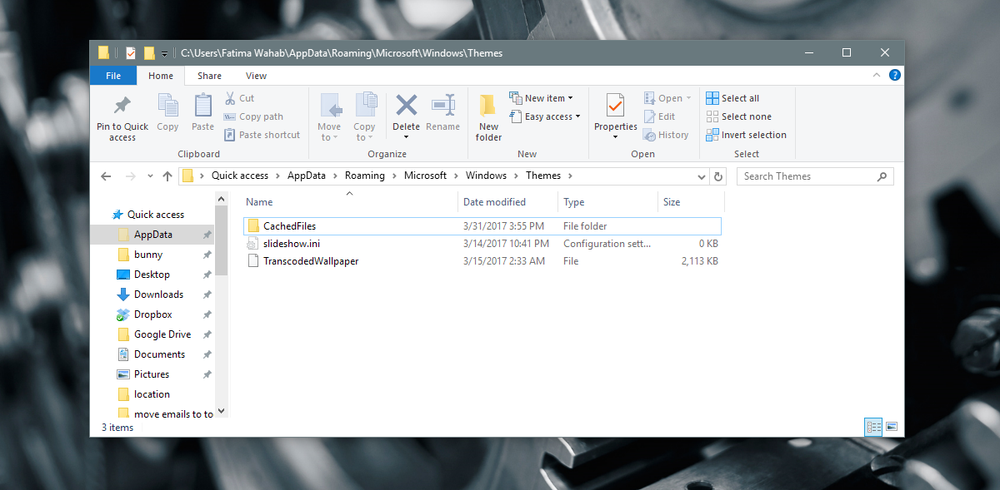Screen dimensions: 1000x490
Task: Choose Paste shortcut in Clipboard group
Action: pos(262,135)
